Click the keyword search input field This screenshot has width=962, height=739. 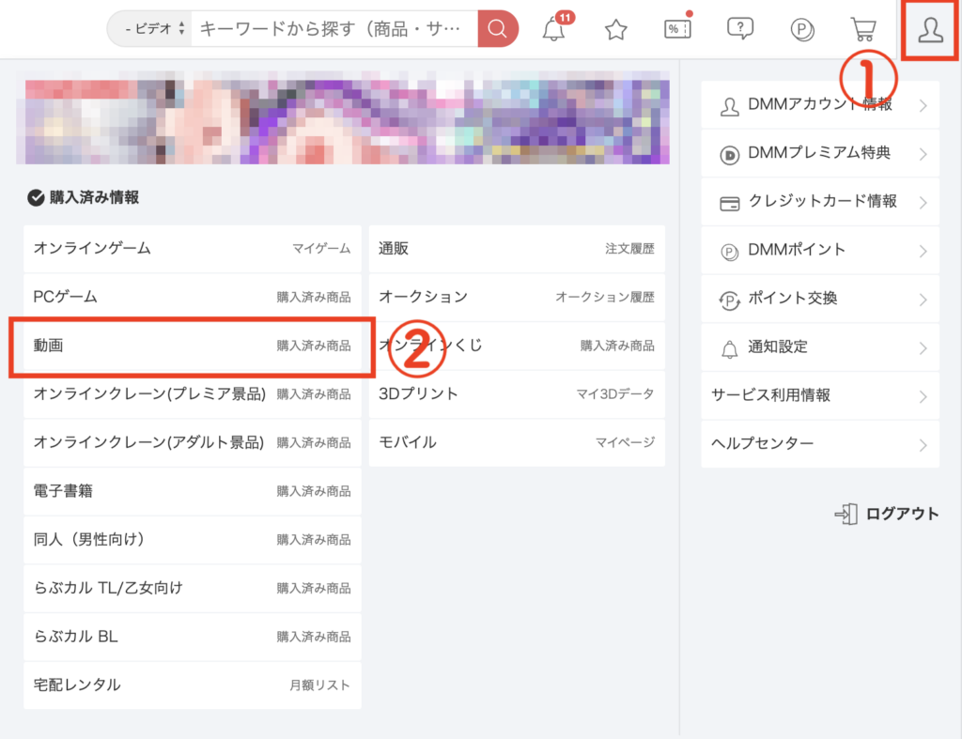(334, 29)
